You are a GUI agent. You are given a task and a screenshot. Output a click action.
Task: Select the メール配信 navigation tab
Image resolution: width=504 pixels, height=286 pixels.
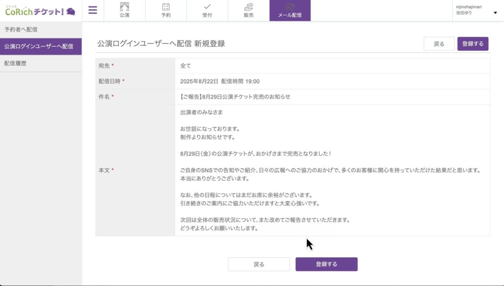(x=290, y=10)
